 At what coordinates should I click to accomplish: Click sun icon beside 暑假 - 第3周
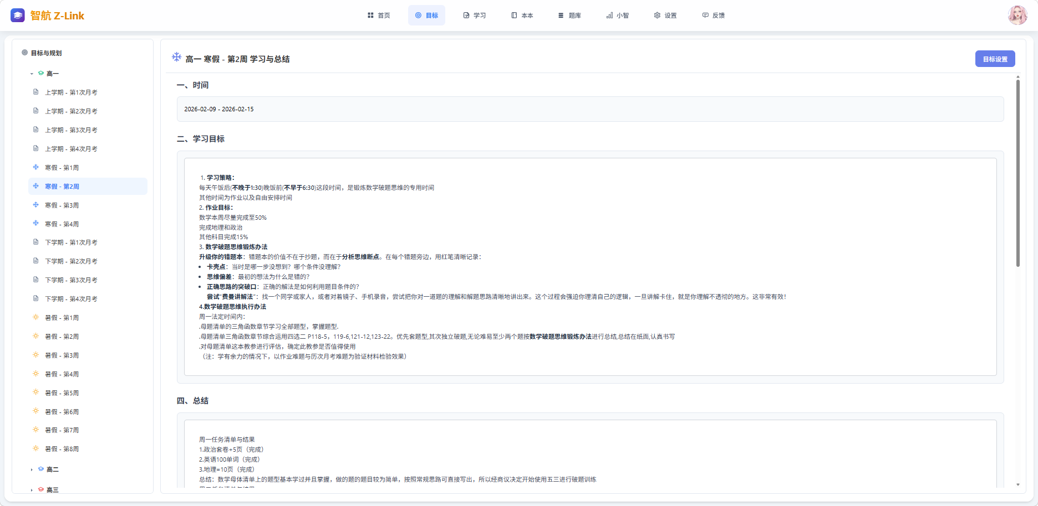point(36,355)
